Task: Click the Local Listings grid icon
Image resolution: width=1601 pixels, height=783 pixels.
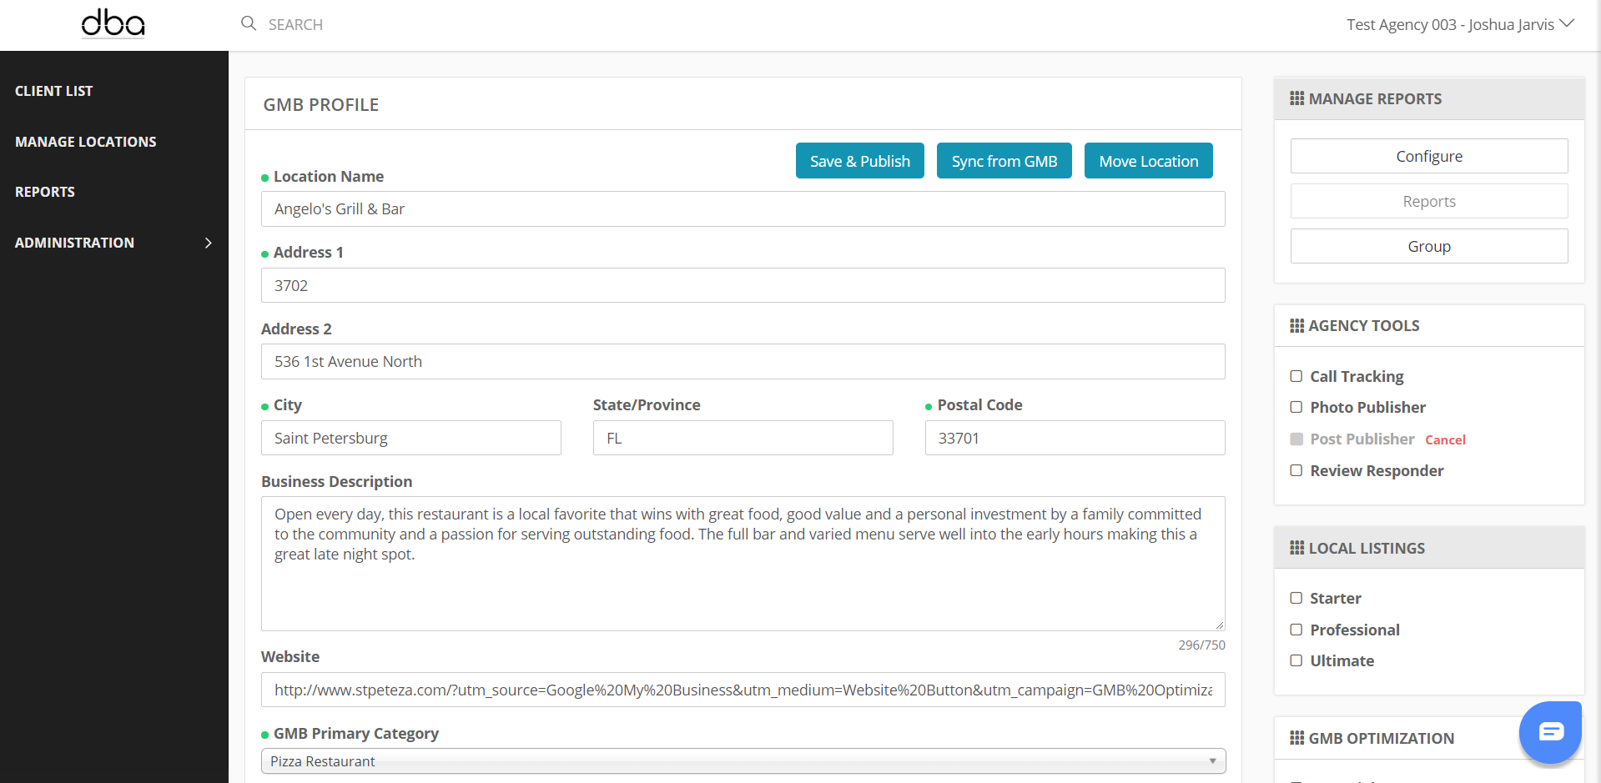Action: click(x=1296, y=548)
